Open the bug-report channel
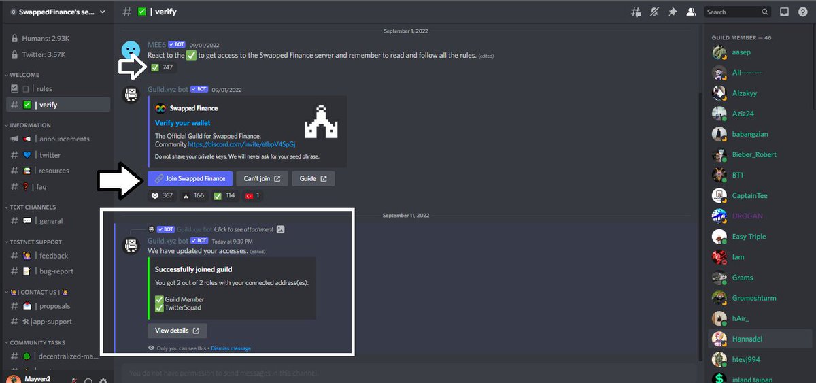816x383 pixels. (58, 271)
